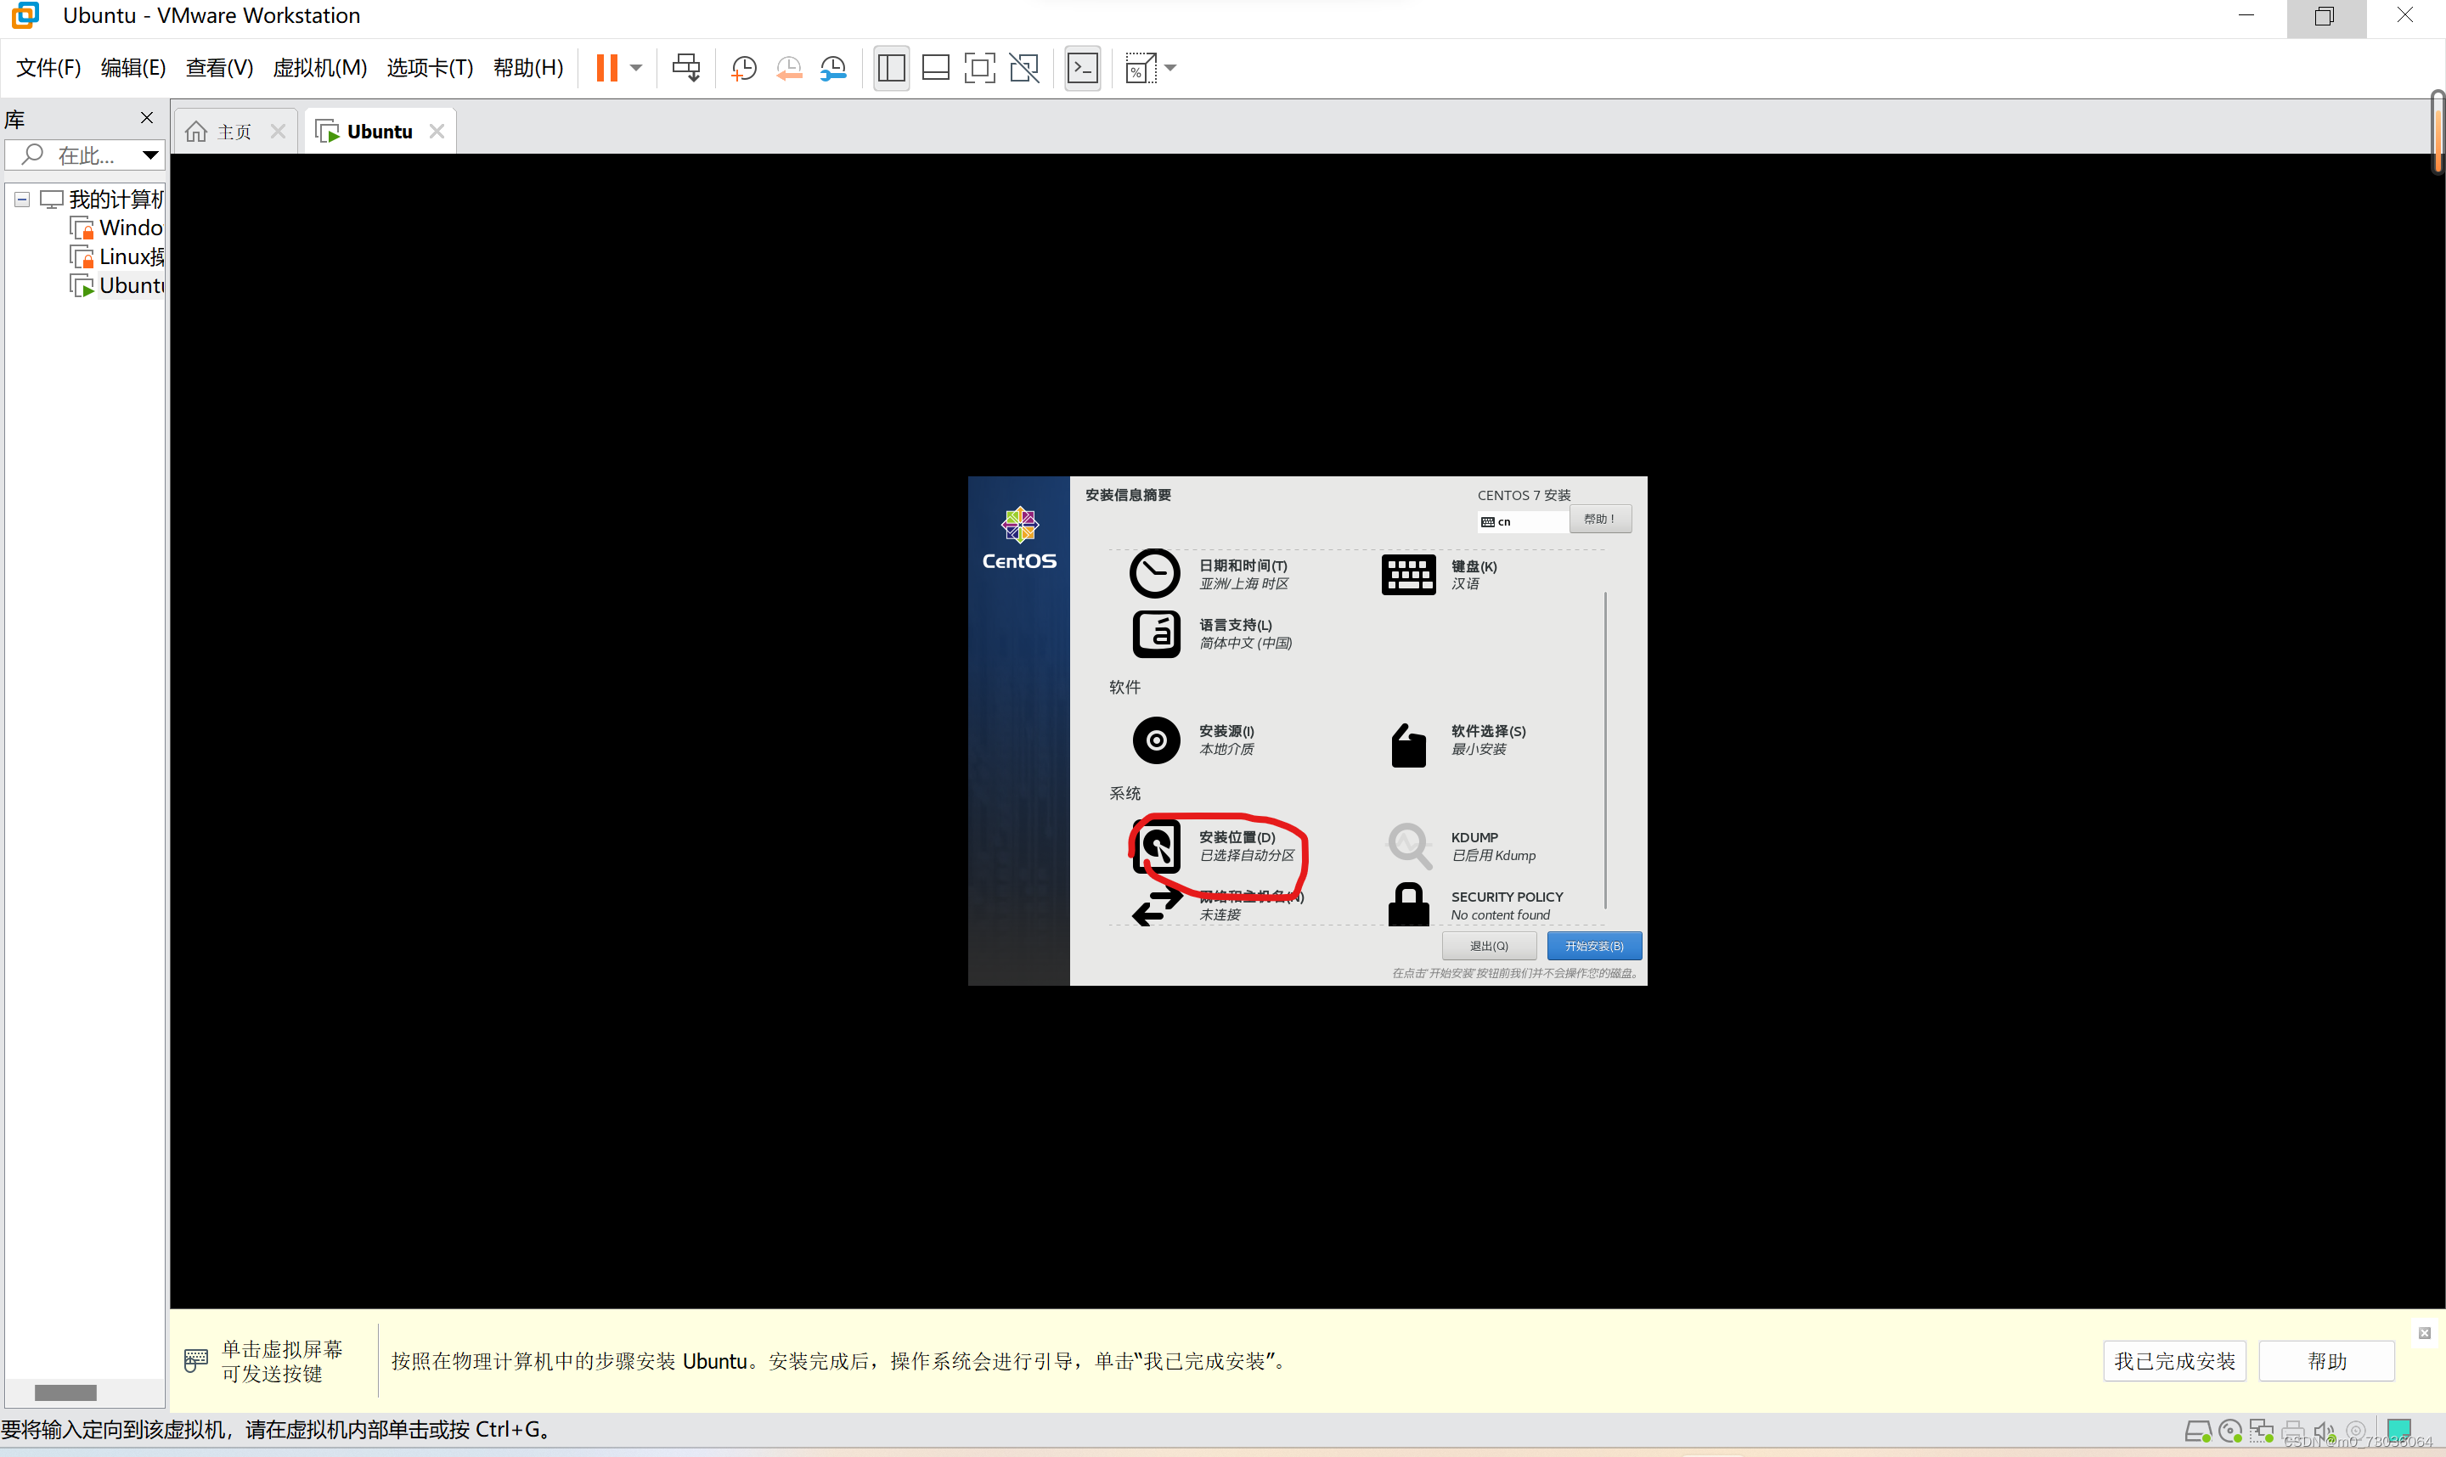The width and height of the screenshot is (2446, 1457).
Task: Click the library panel horizontal scrollbar
Action: pyautogui.click(x=65, y=1392)
